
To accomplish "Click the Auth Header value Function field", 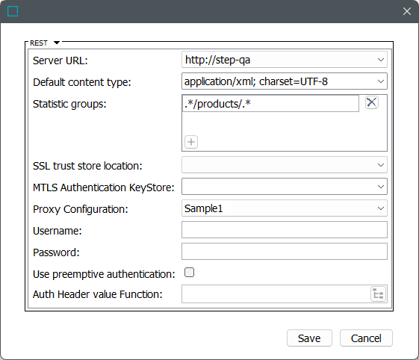I will [x=276, y=294].
